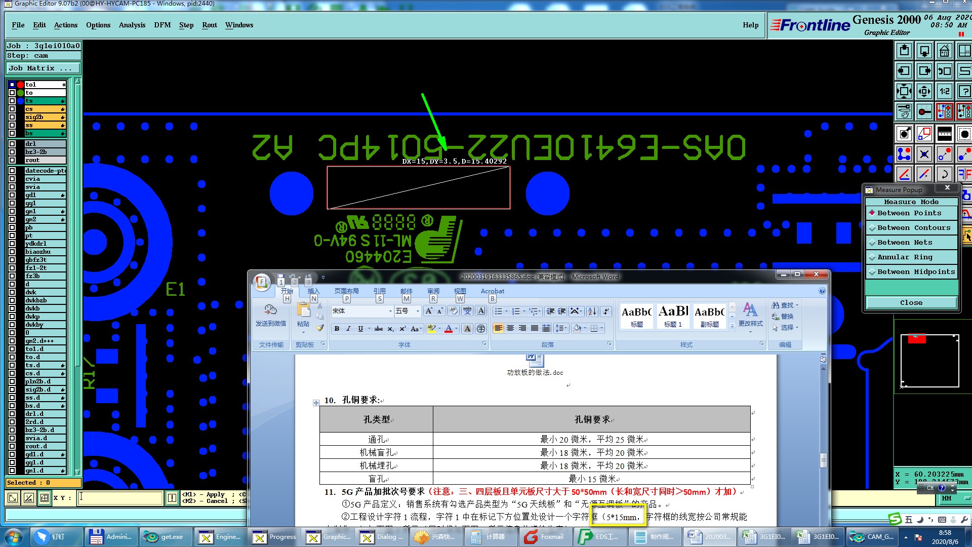
Task: Click the wrench and pencil tools icon
Action: click(904, 111)
